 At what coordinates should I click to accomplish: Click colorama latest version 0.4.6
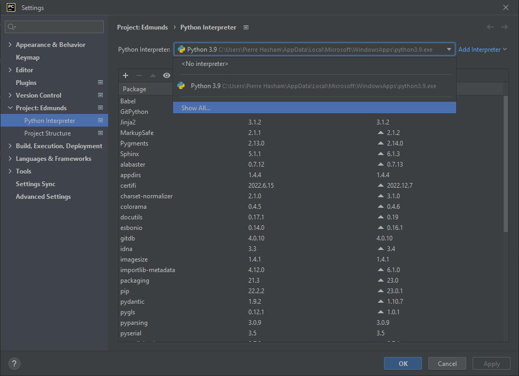[x=393, y=207]
